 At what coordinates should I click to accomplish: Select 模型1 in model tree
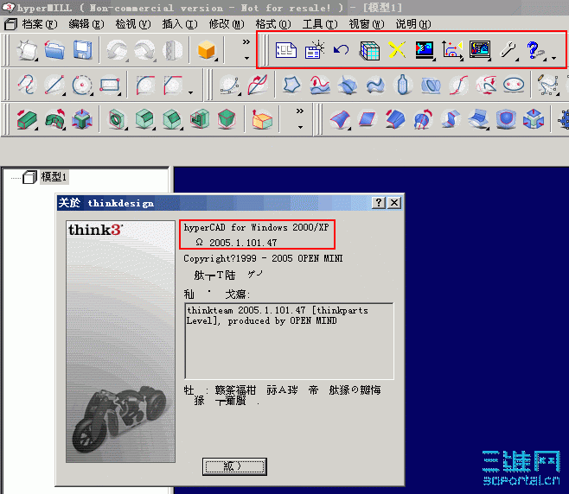pos(54,177)
